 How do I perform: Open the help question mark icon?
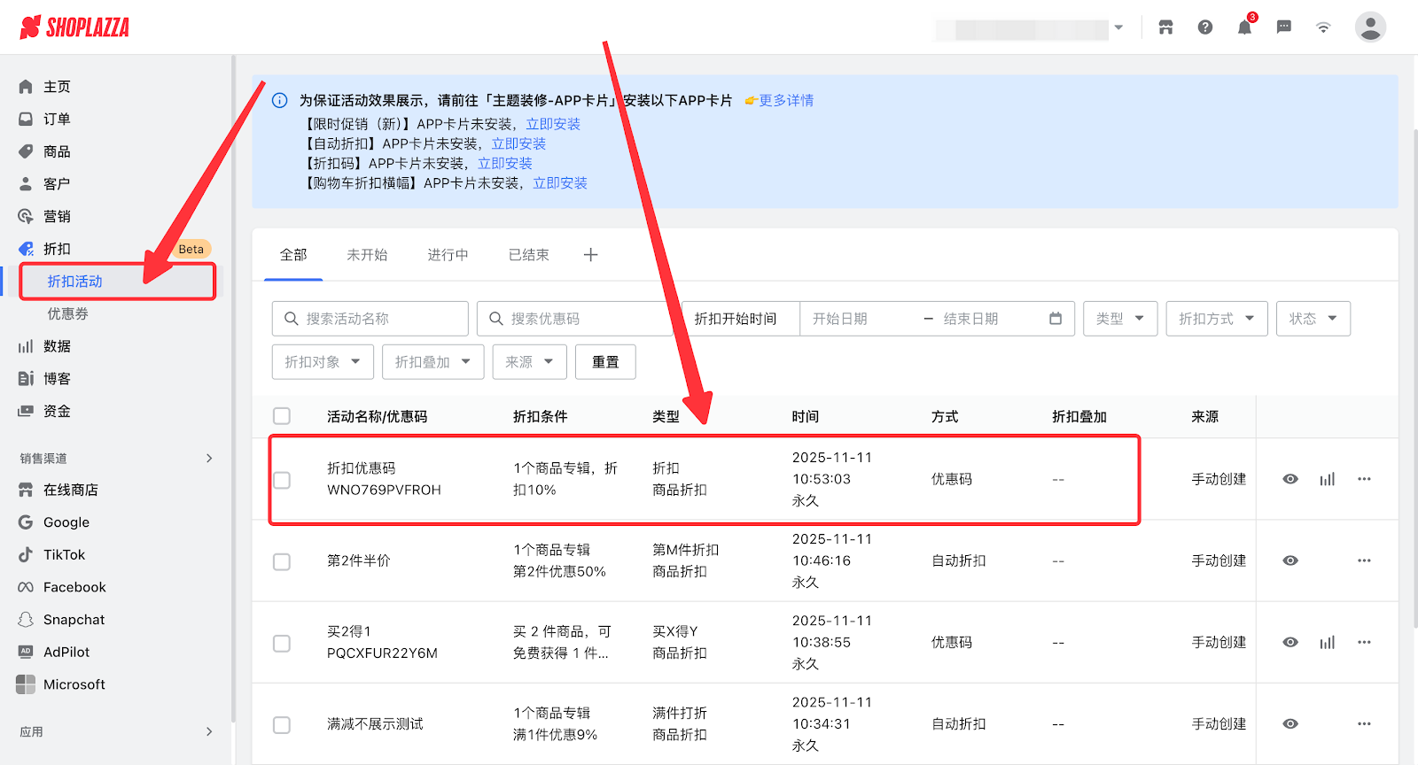coord(1204,27)
